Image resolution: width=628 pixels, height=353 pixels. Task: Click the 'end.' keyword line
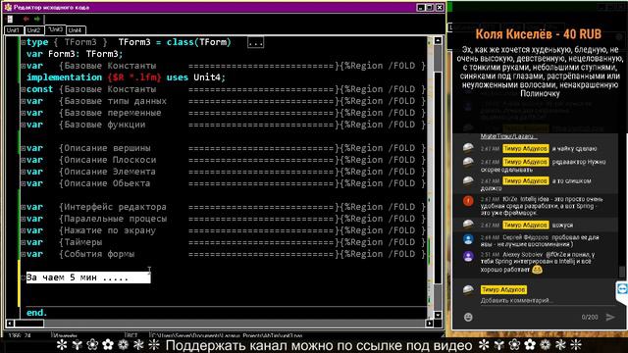tap(37, 313)
